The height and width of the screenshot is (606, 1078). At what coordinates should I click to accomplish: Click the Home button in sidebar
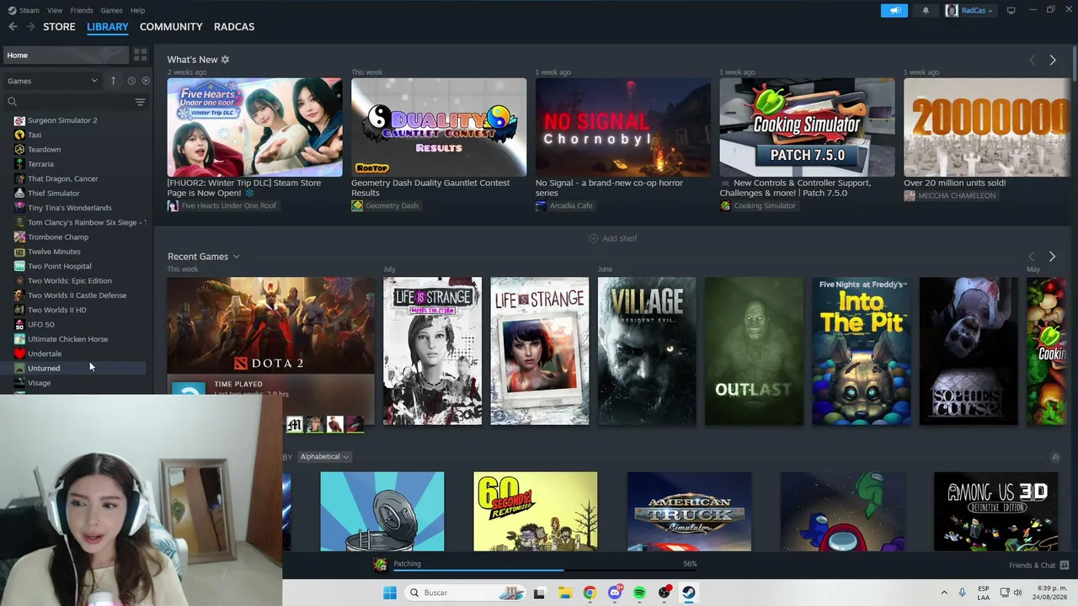coord(66,55)
